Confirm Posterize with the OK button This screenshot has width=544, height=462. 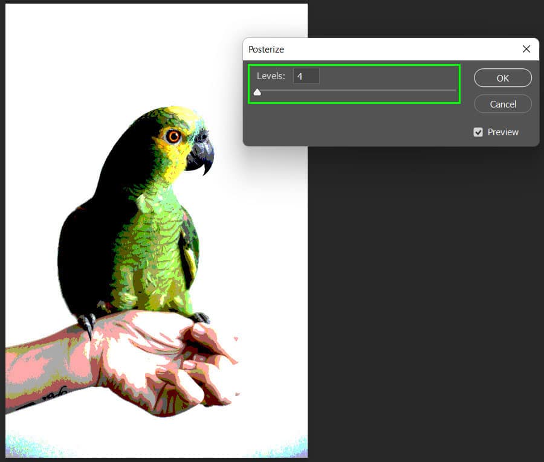tap(503, 78)
